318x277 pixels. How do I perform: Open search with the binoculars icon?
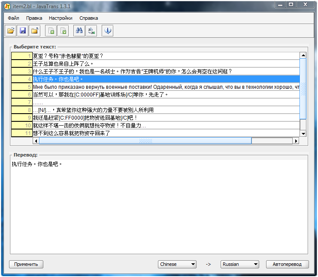click(x=79, y=30)
